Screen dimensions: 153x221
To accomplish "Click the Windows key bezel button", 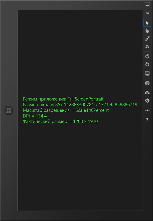I will (x=9, y=111).
